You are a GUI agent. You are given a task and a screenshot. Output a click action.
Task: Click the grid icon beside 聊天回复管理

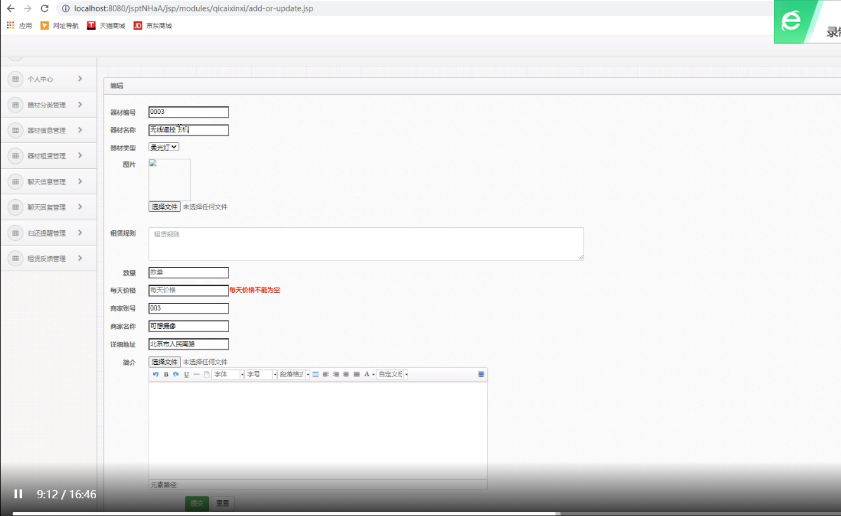(15, 207)
